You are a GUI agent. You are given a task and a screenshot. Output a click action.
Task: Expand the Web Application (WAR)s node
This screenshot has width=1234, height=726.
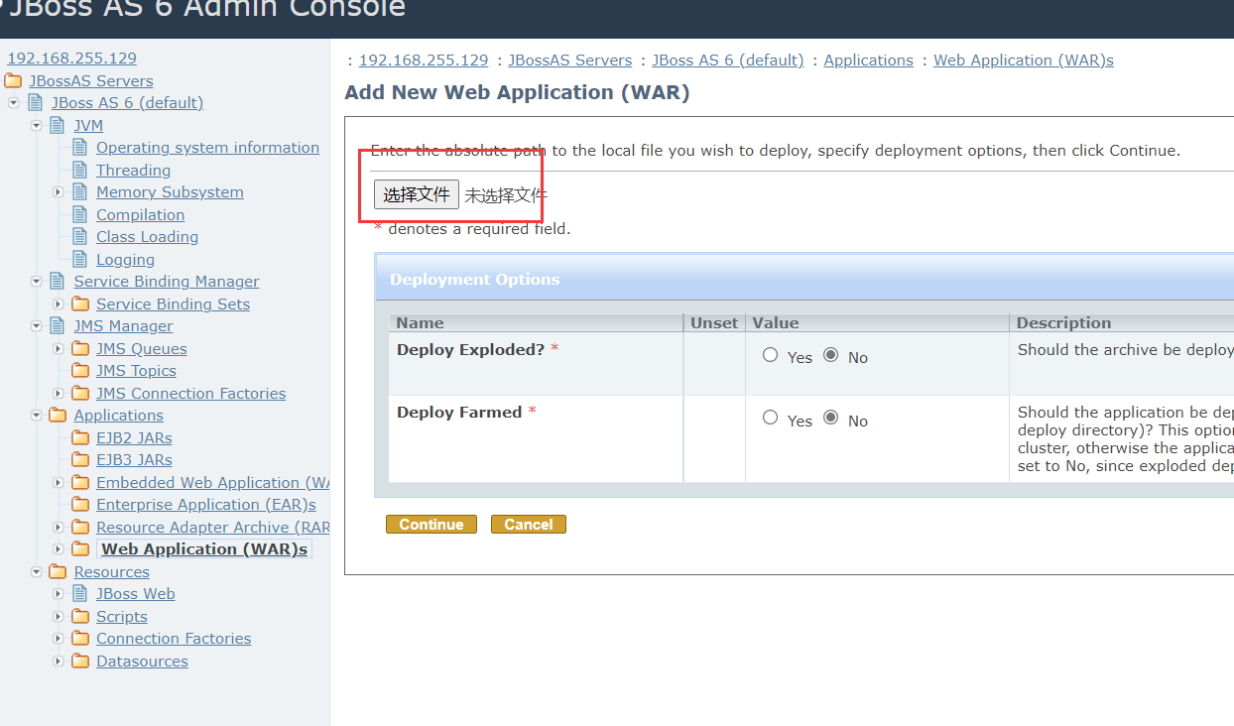[x=59, y=549]
